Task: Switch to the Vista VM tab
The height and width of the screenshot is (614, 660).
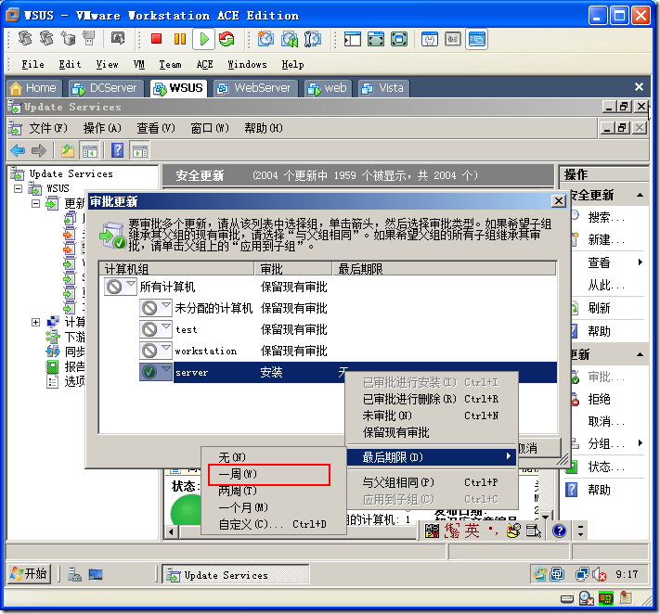Action: [x=383, y=88]
